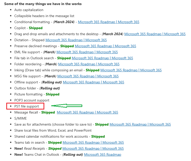The height and width of the screenshot is (161, 191).
Task: Click 'New!' label before Teams Chat in Outlook
Action: tap(19, 154)
